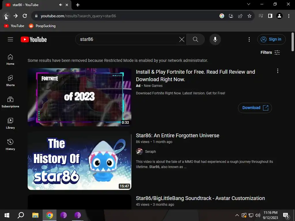Open the Google icon in the address bar
Viewport: 295px width, 221px height.
click(222, 16)
